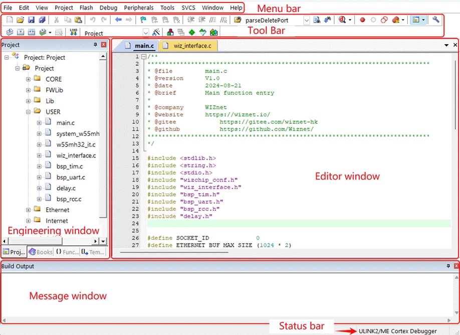460x335 pixels.
Task: Open the editor tab list dropdown arrow
Action: tap(446, 45)
